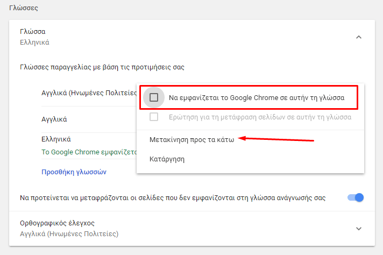Tick the 'Ερώτηση για τη μετάφραση σελίδων' checkbox
This screenshot has width=383, height=255.
pyautogui.click(x=154, y=117)
